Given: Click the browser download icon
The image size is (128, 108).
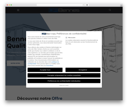Looking at the screenshot, I should pos(87,5).
